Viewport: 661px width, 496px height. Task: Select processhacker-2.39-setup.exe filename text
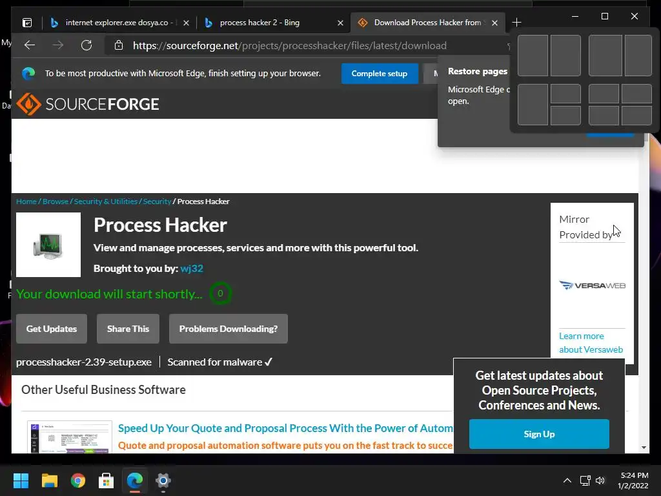coord(84,362)
